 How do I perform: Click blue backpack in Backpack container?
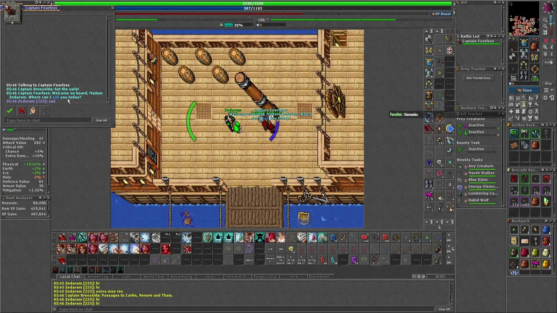[x=546, y=230]
